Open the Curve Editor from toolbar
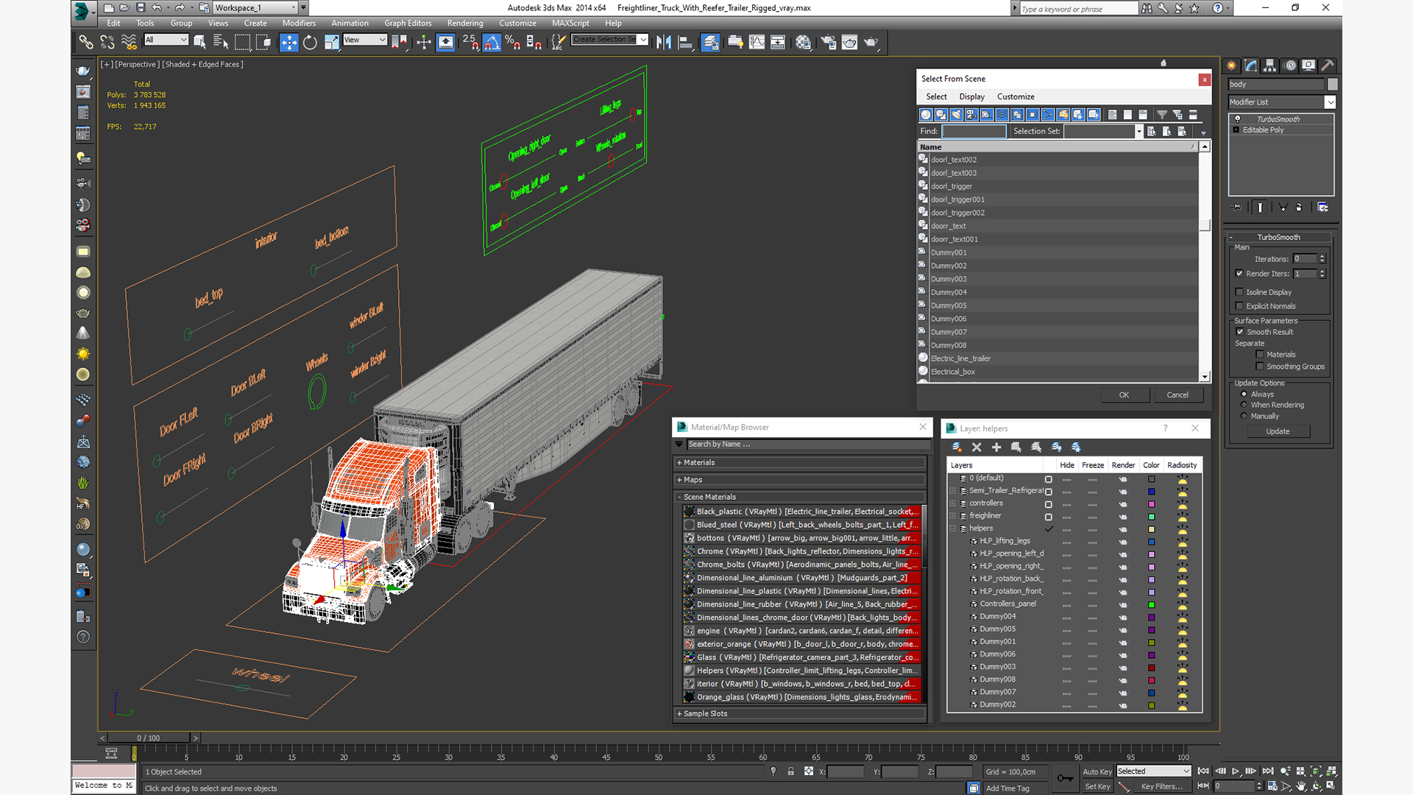The width and height of the screenshot is (1413, 795). point(757,42)
